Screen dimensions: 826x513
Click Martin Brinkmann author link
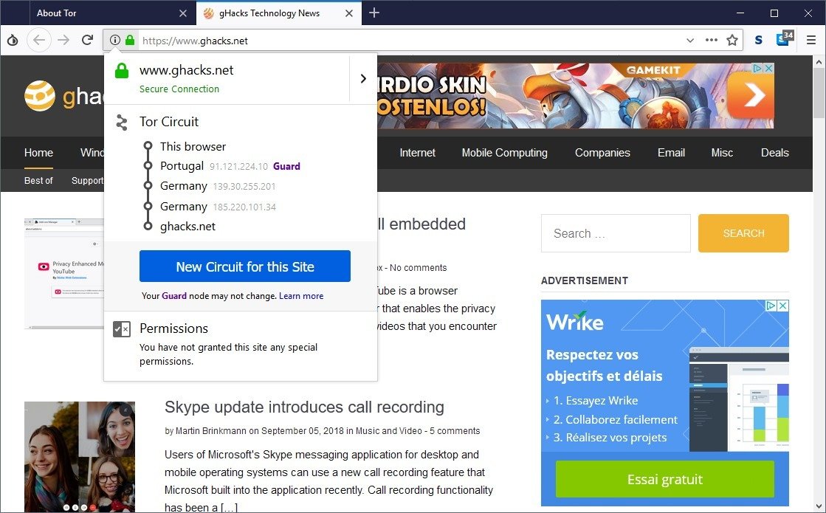pos(210,431)
